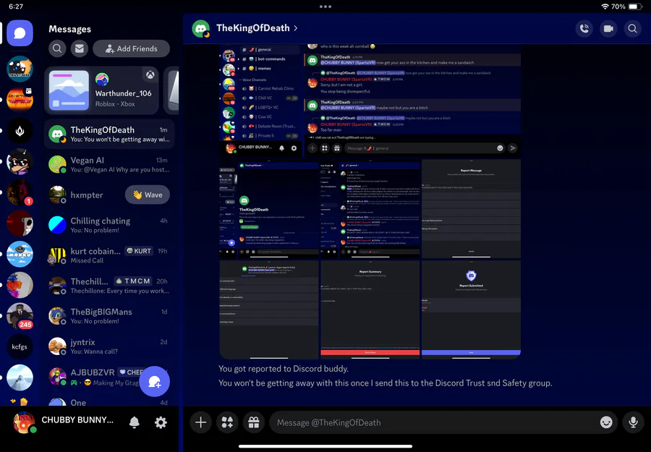Search within TheKingOfDeath conversation
This screenshot has width=651, height=452.
pos(632,29)
